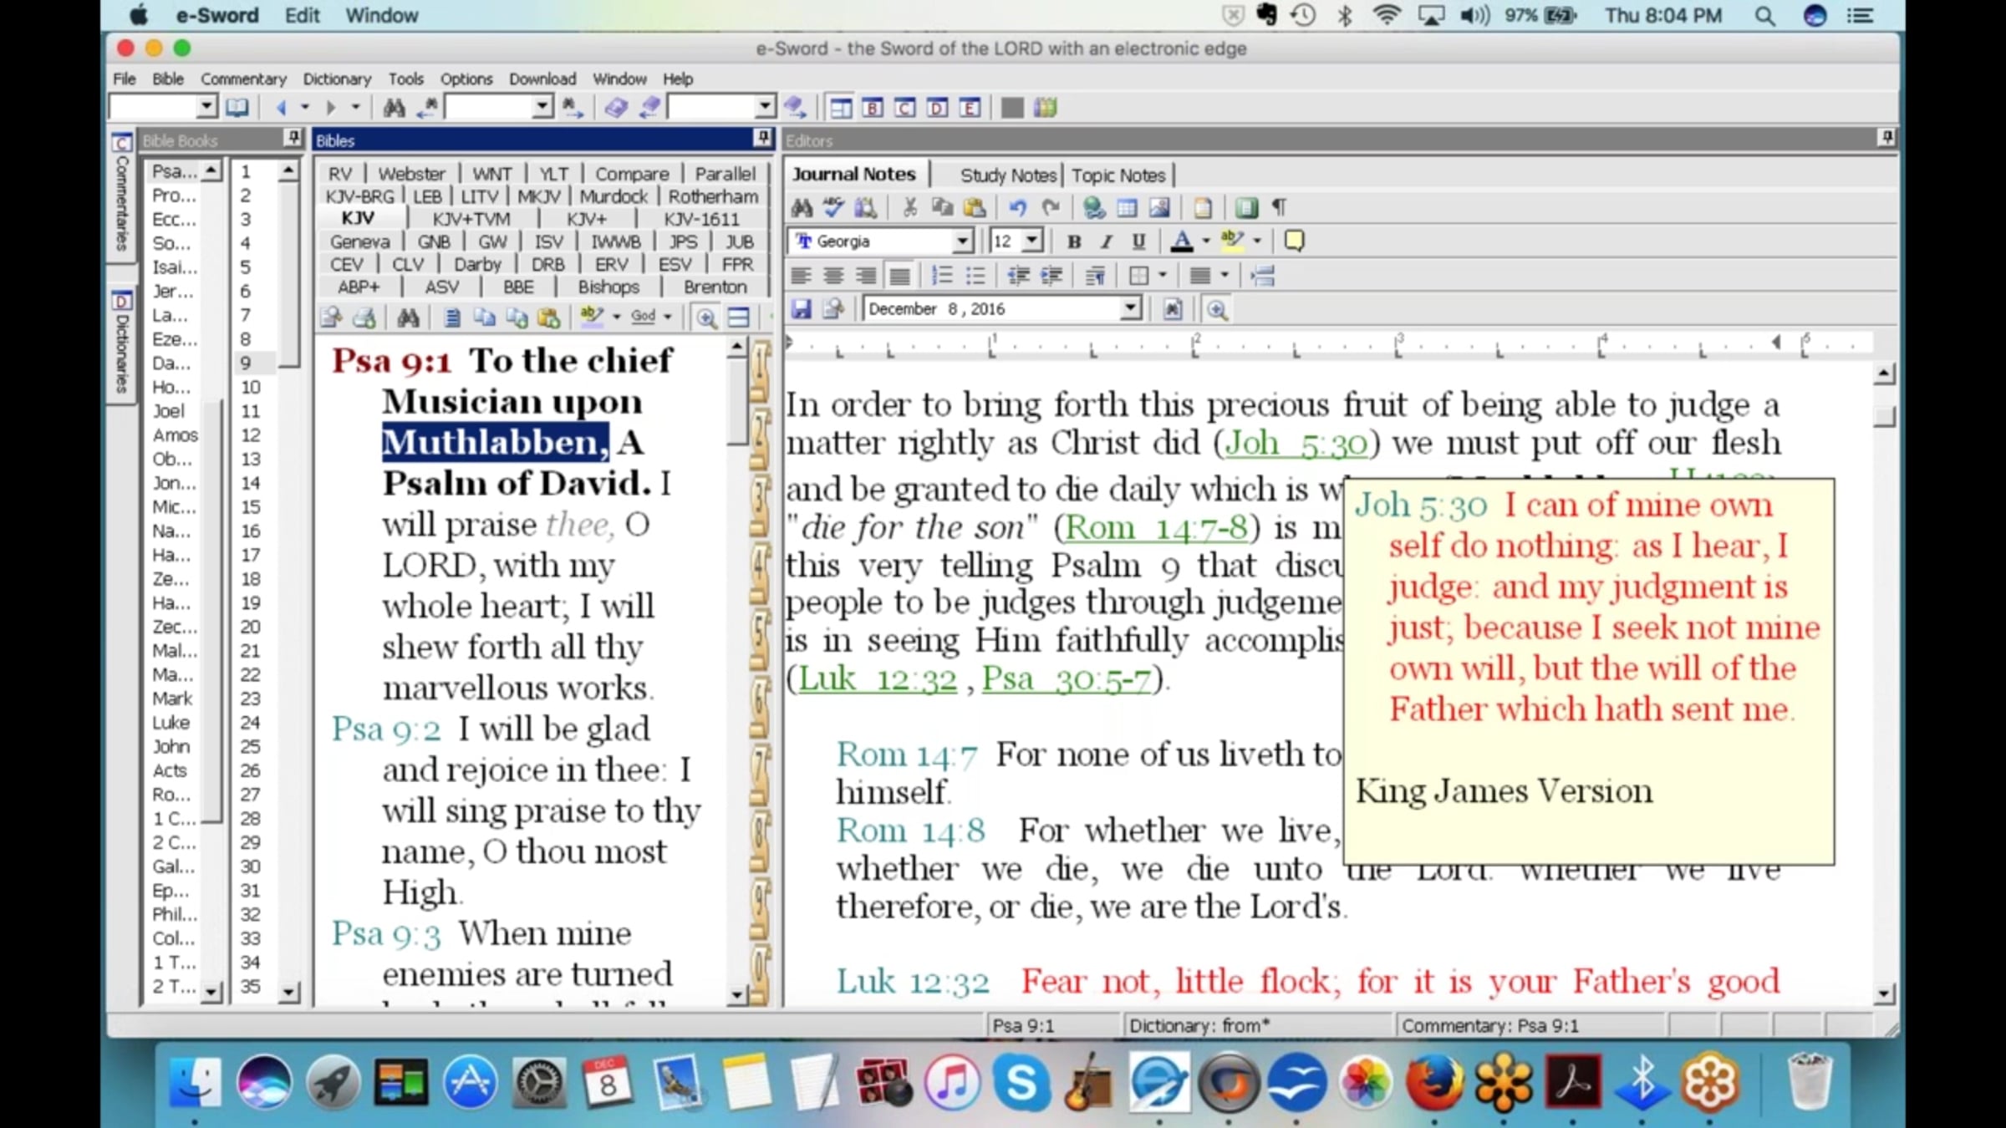Switch to the Study Notes tab
The image size is (2006, 1128).
(1008, 175)
